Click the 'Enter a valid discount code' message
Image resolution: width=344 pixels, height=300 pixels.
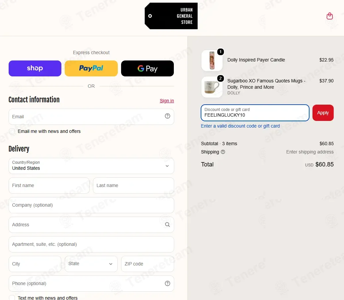pos(240,126)
